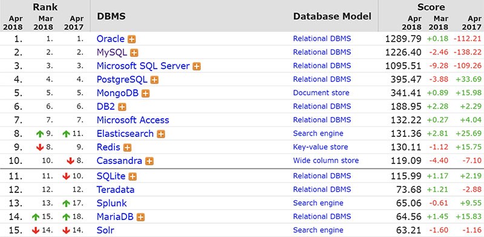This screenshot has width=484, height=237.
Task: Click the plus icon beside SQLite
Action: [x=132, y=177]
